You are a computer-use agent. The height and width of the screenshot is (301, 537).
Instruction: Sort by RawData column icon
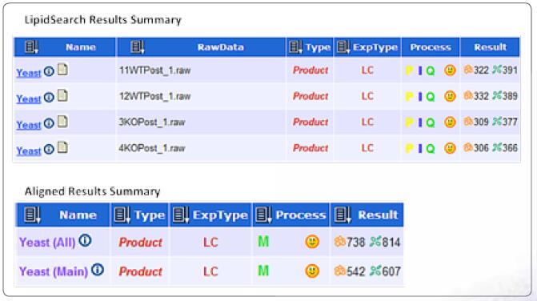tap(137, 47)
